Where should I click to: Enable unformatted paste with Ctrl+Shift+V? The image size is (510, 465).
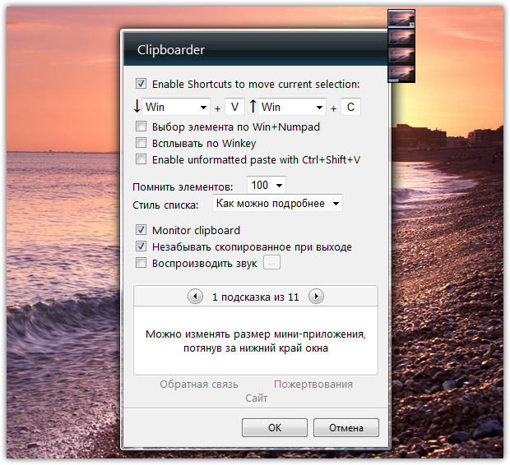pyautogui.click(x=141, y=159)
